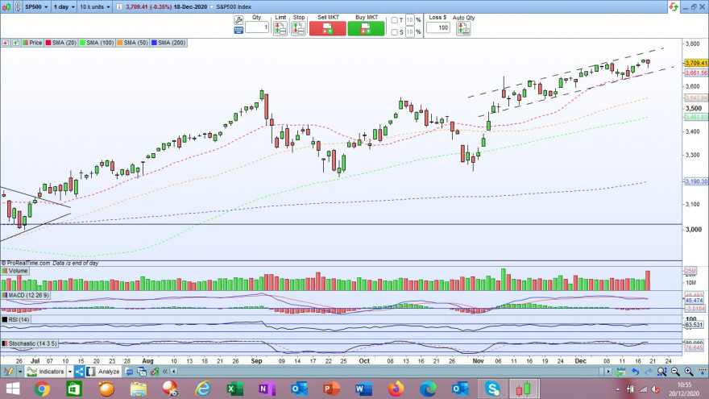The image size is (709, 399).
Task: Click the blue share icon
Action: pyautogui.click(x=79, y=372)
